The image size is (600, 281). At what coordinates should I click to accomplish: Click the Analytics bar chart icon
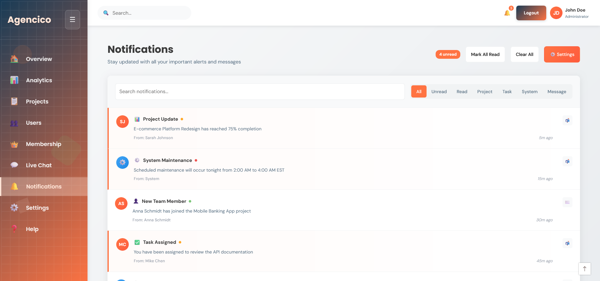(14, 80)
